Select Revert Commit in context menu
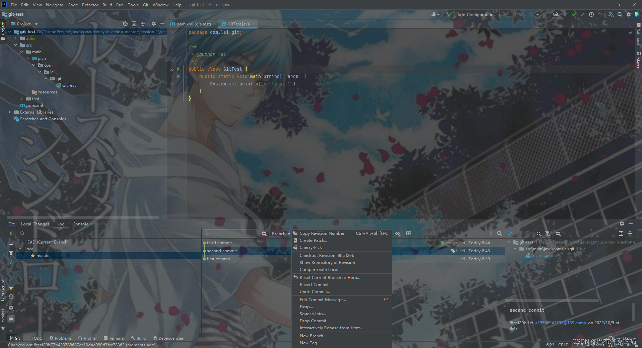This screenshot has height=348, width=642. point(342,285)
